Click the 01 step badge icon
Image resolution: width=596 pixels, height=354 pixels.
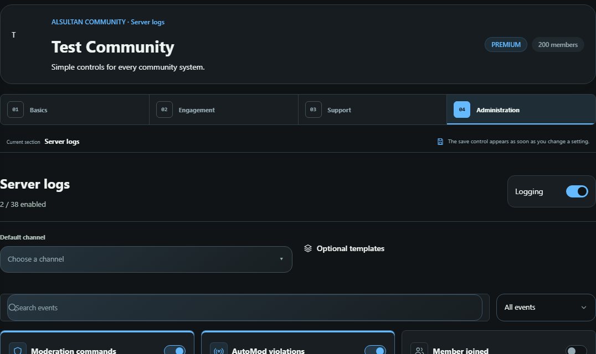pos(16,110)
